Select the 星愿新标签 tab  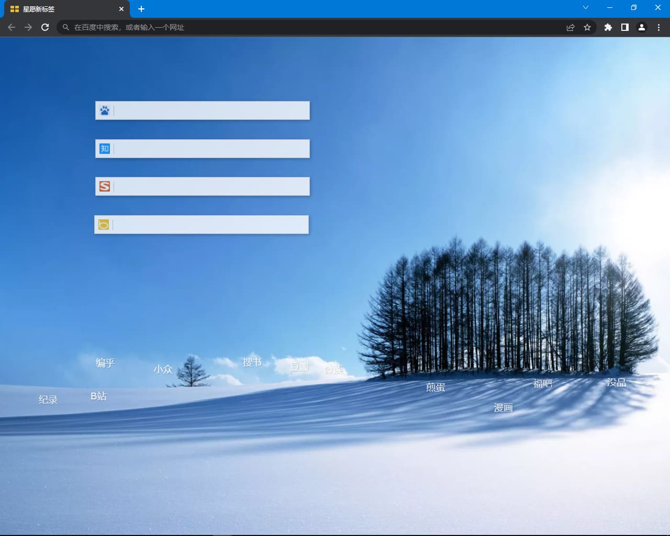63,9
